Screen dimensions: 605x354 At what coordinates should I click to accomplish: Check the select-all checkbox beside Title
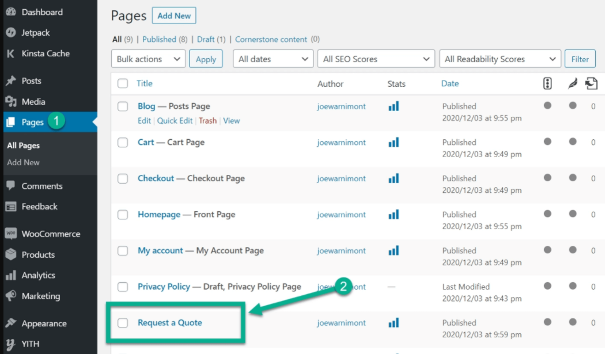point(123,84)
